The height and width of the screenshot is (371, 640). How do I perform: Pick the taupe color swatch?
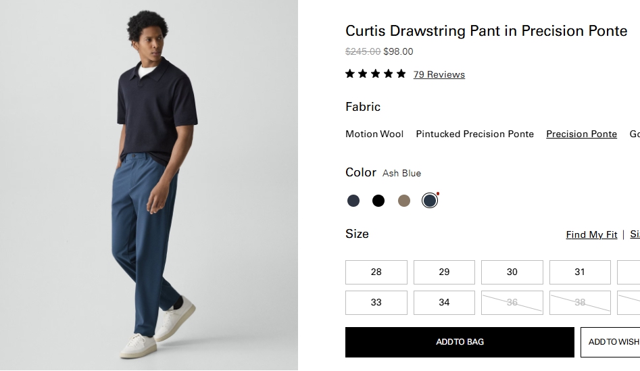coord(404,201)
